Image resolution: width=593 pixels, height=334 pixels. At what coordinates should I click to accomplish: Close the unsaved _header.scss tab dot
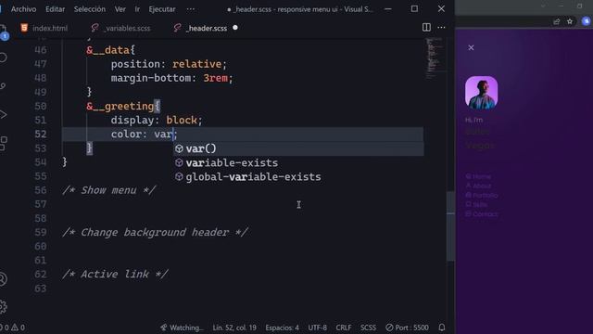pyautogui.click(x=235, y=28)
